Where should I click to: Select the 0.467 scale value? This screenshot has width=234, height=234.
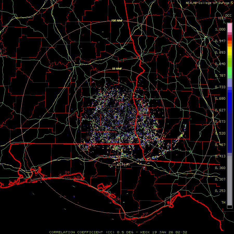tap(220, 145)
